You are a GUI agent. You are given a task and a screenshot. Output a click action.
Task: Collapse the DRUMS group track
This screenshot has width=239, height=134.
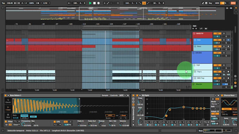coord(193,53)
